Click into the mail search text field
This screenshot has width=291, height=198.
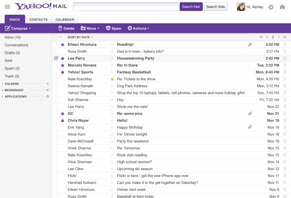pyautogui.click(x=125, y=7)
